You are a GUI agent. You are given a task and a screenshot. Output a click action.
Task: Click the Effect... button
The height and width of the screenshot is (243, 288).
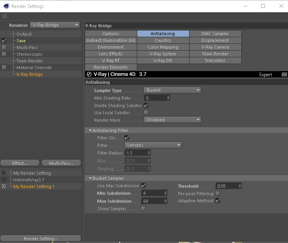20,163
